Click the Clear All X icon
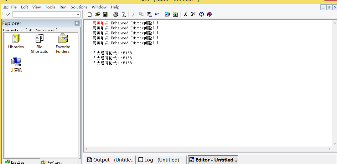Image resolution: width=337 pixels, height=164 pixels. (x=194, y=14)
